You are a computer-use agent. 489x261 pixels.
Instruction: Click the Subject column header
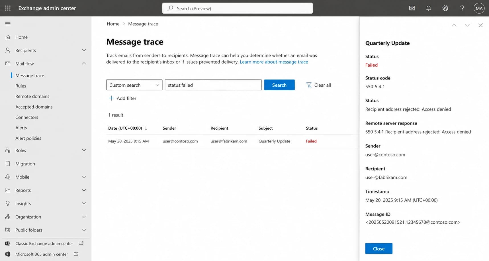coord(265,128)
